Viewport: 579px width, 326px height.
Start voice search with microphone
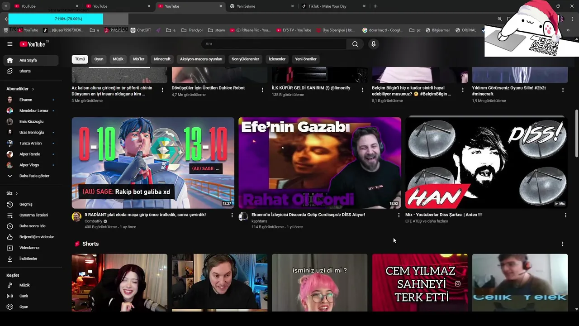pos(373,44)
